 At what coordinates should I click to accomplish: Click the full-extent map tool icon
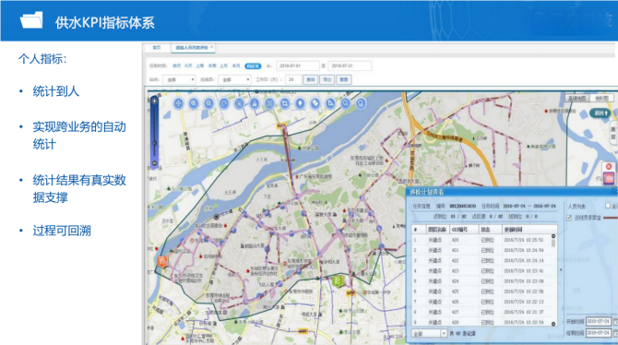tap(269, 103)
